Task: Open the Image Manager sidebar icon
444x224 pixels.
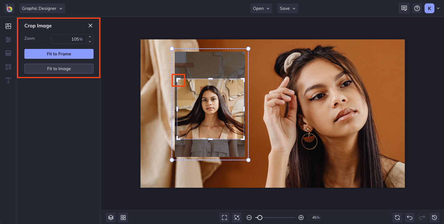Action: click(8, 26)
